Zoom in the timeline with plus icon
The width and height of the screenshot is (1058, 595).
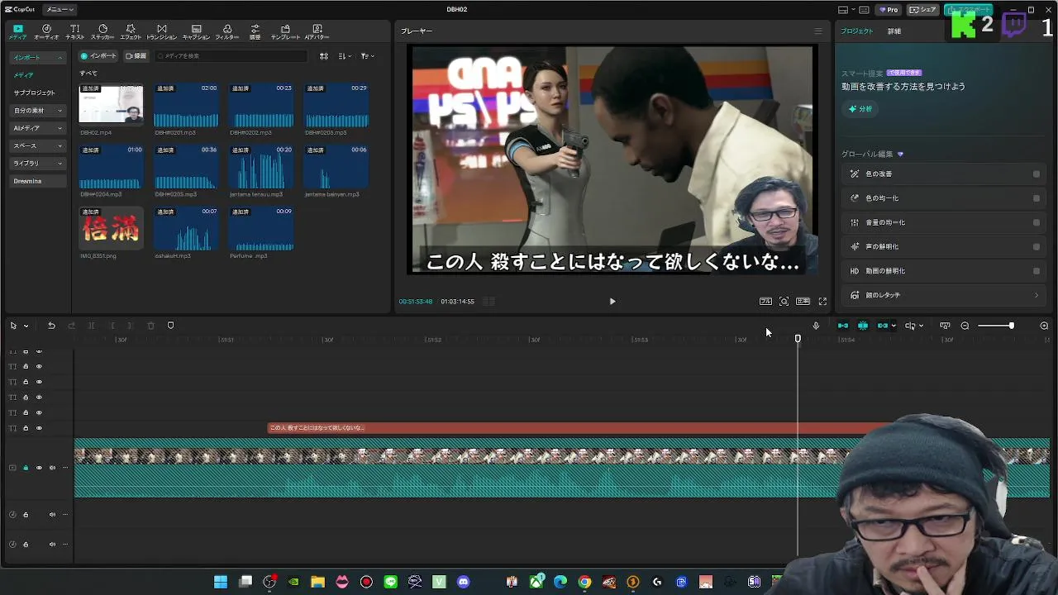coord(1044,326)
